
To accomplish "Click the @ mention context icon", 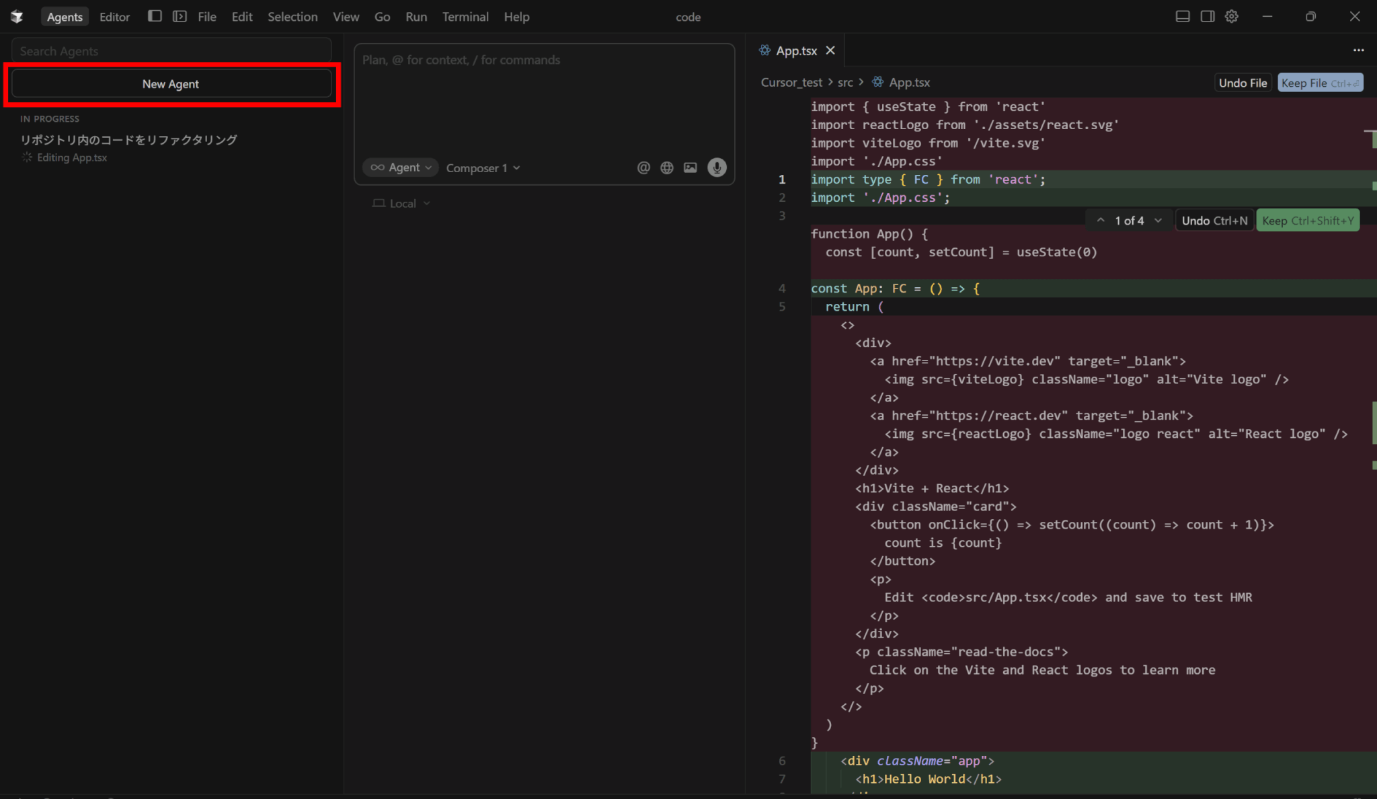I will [x=643, y=167].
